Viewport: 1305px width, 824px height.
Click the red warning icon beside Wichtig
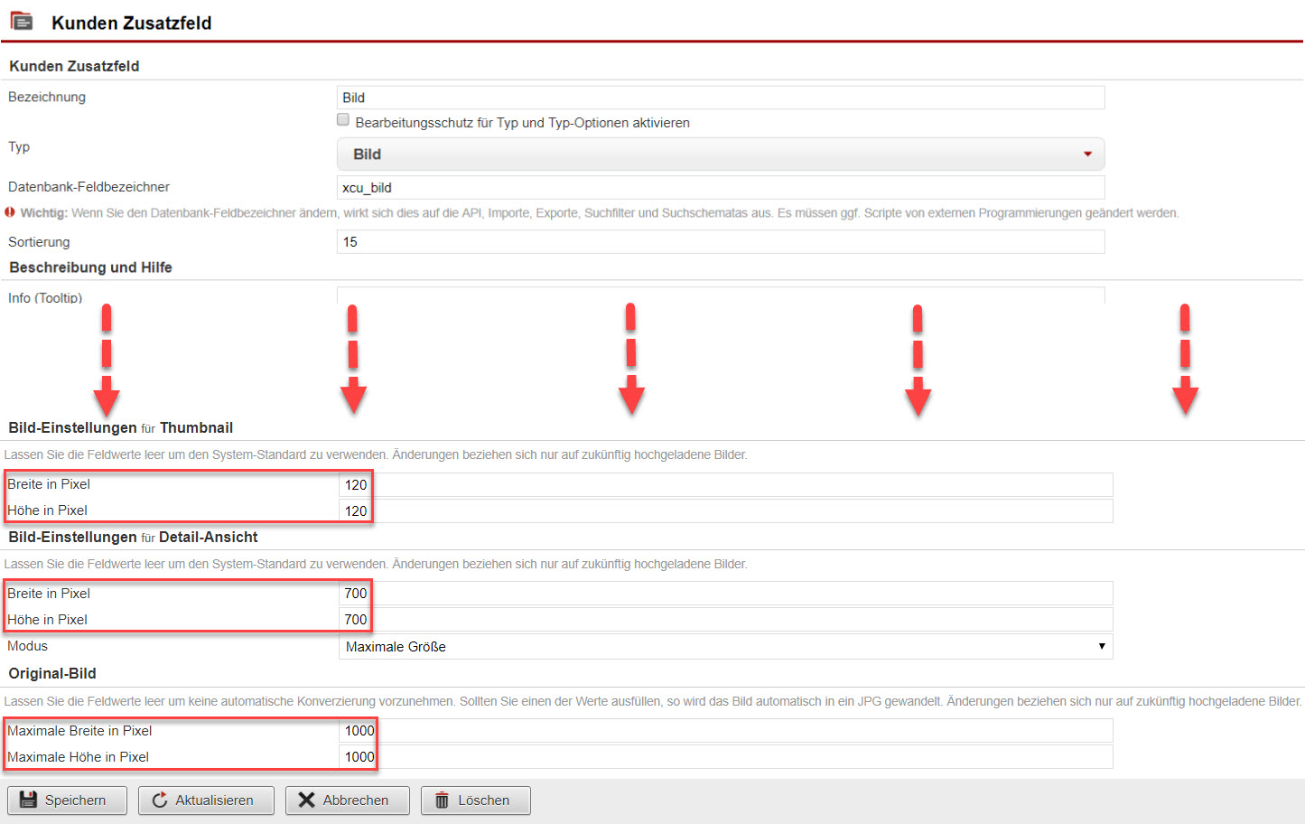tap(10, 212)
